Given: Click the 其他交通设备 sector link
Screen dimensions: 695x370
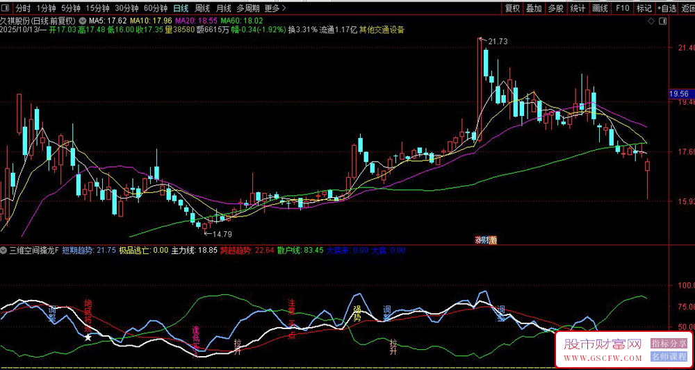Looking at the screenshot, I should point(382,30).
